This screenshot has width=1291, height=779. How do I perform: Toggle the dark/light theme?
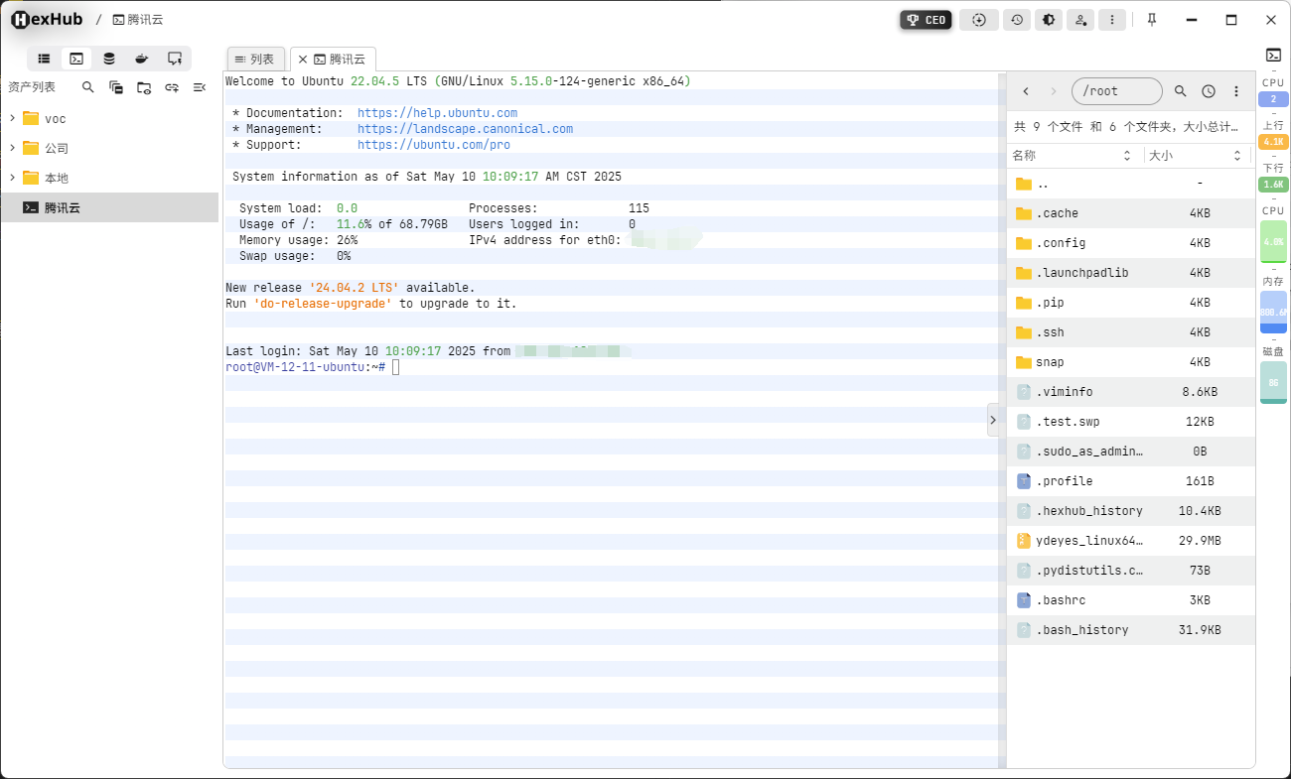(1048, 20)
